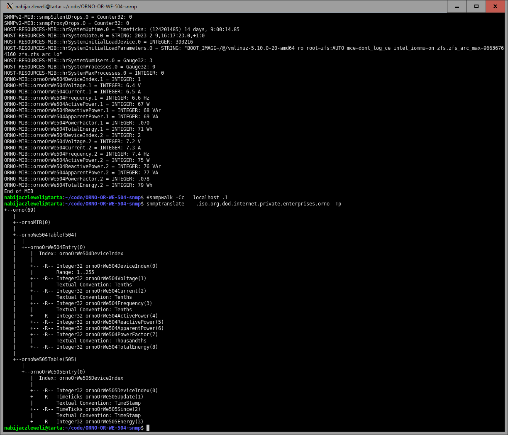Close the terminal window

pyautogui.click(x=495, y=6)
